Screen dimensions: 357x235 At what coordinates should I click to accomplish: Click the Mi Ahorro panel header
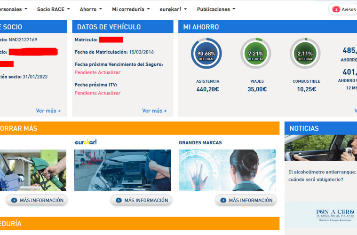pos(268,27)
